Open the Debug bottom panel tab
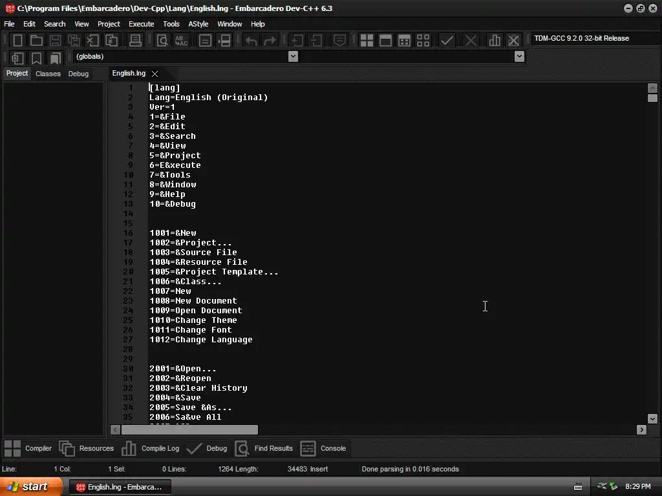Image resolution: width=662 pixels, height=496 pixels. point(207,448)
